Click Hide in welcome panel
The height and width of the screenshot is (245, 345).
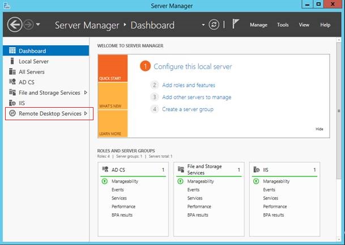[320, 129]
